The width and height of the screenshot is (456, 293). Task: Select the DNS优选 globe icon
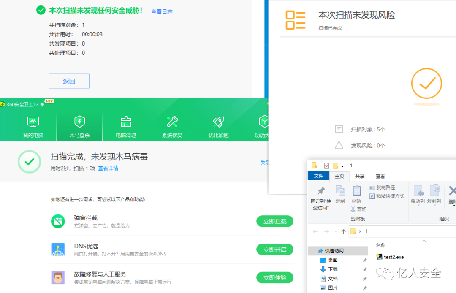coord(58,249)
